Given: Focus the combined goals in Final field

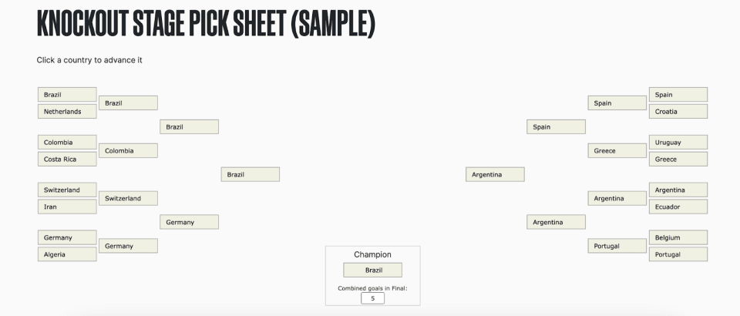Looking at the screenshot, I should [372, 298].
